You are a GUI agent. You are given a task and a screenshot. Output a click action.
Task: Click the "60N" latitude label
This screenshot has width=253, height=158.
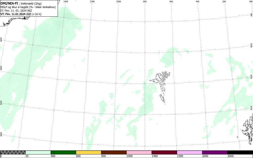[1, 134]
